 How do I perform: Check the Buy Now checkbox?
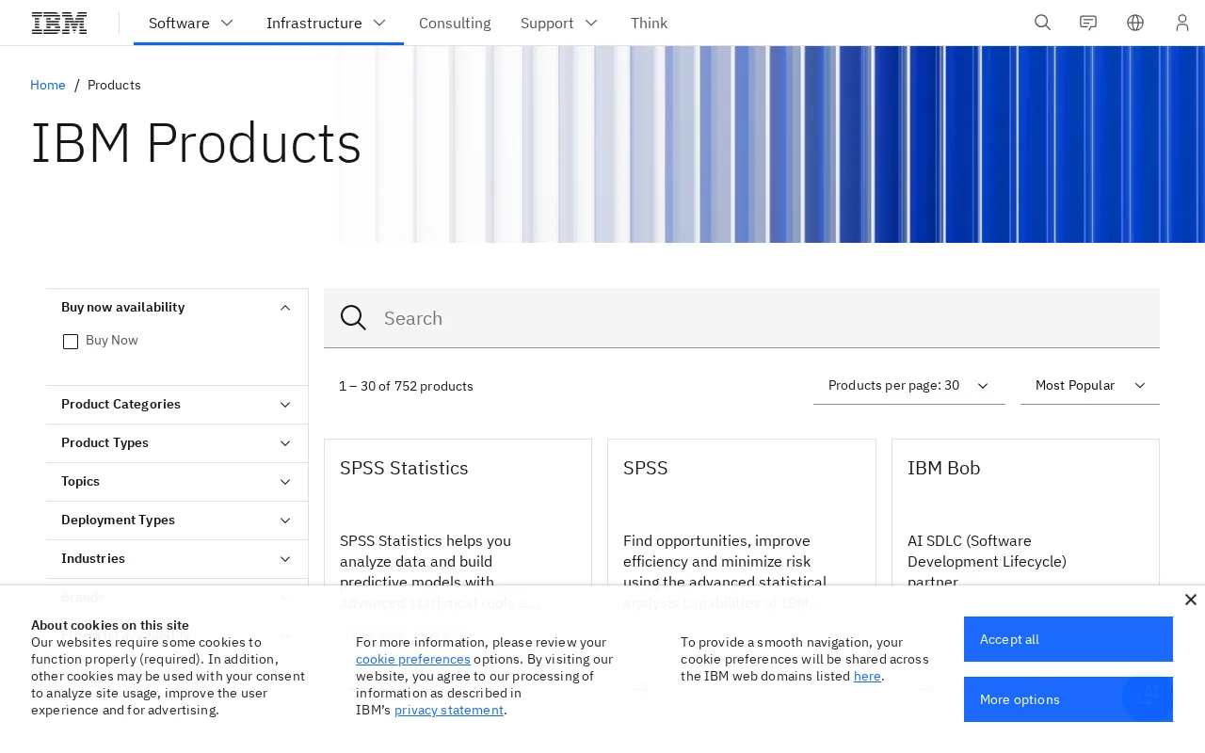click(x=71, y=341)
